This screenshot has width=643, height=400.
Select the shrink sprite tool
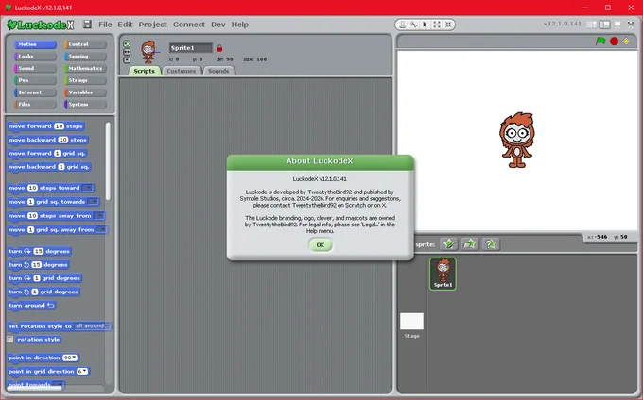coord(448,25)
